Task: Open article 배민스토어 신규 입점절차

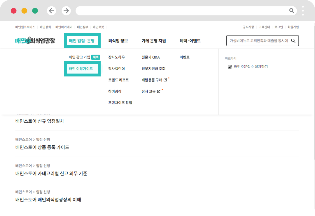Action: 40,121
